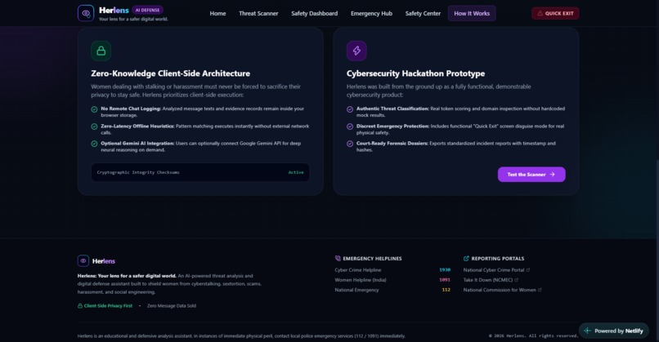Click check icon beside Discreet Emergency Protection
This screenshot has width=659, height=342.
(350, 127)
